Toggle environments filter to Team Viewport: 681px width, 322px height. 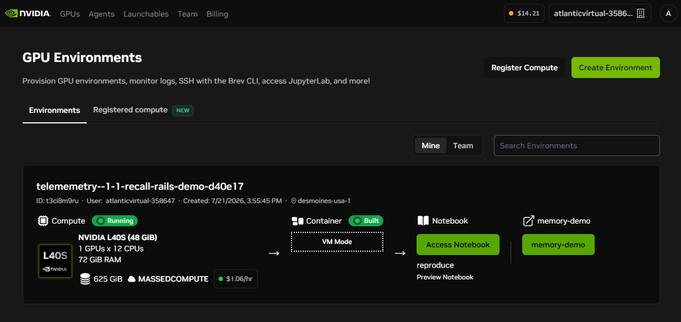point(463,146)
